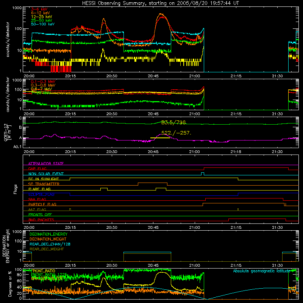303x303 pixels.
Task: Click the GOES-12 axis label
Action: [8, 132]
